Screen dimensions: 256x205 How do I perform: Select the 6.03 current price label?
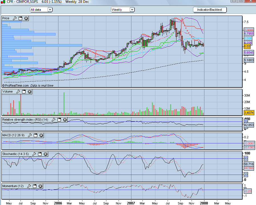[x=247, y=46]
